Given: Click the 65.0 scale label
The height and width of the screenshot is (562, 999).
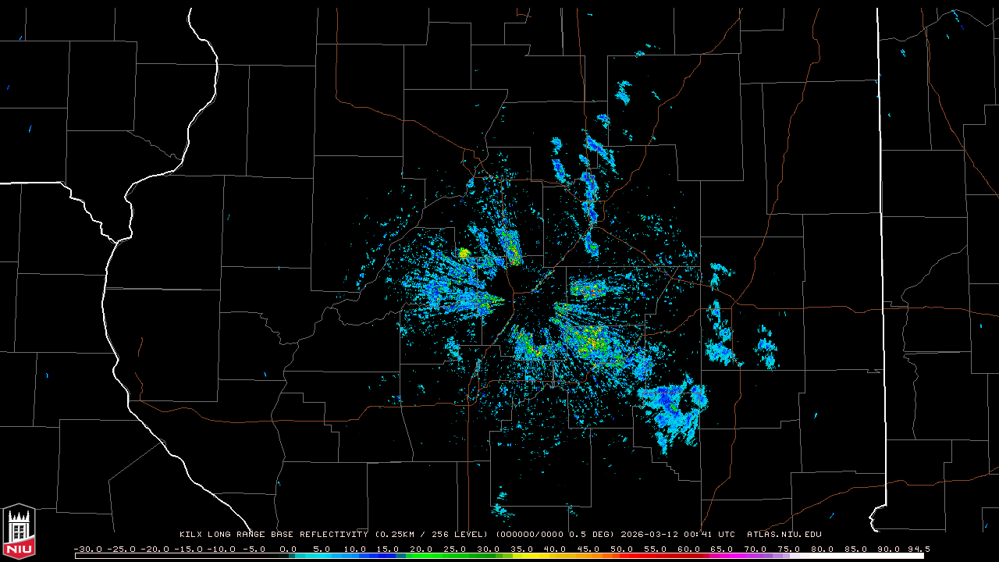Looking at the screenshot, I should tap(721, 549).
